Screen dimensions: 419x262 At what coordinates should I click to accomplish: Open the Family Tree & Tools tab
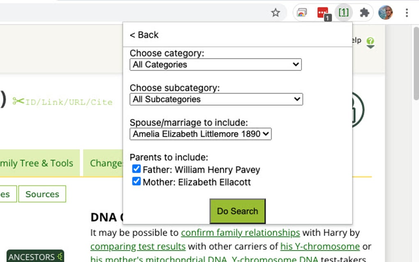pyautogui.click(x=37, y=163)
